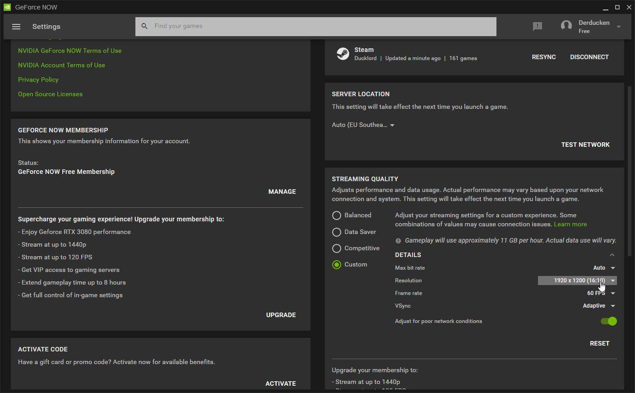Collapse the DETAILS section chevron
This screenshot has width=635, height=393.
coord(612,255)
